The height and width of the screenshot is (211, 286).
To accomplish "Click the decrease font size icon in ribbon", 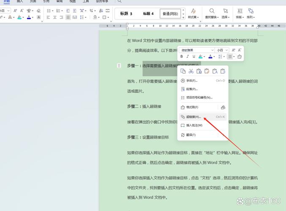I will coord(22,11).
